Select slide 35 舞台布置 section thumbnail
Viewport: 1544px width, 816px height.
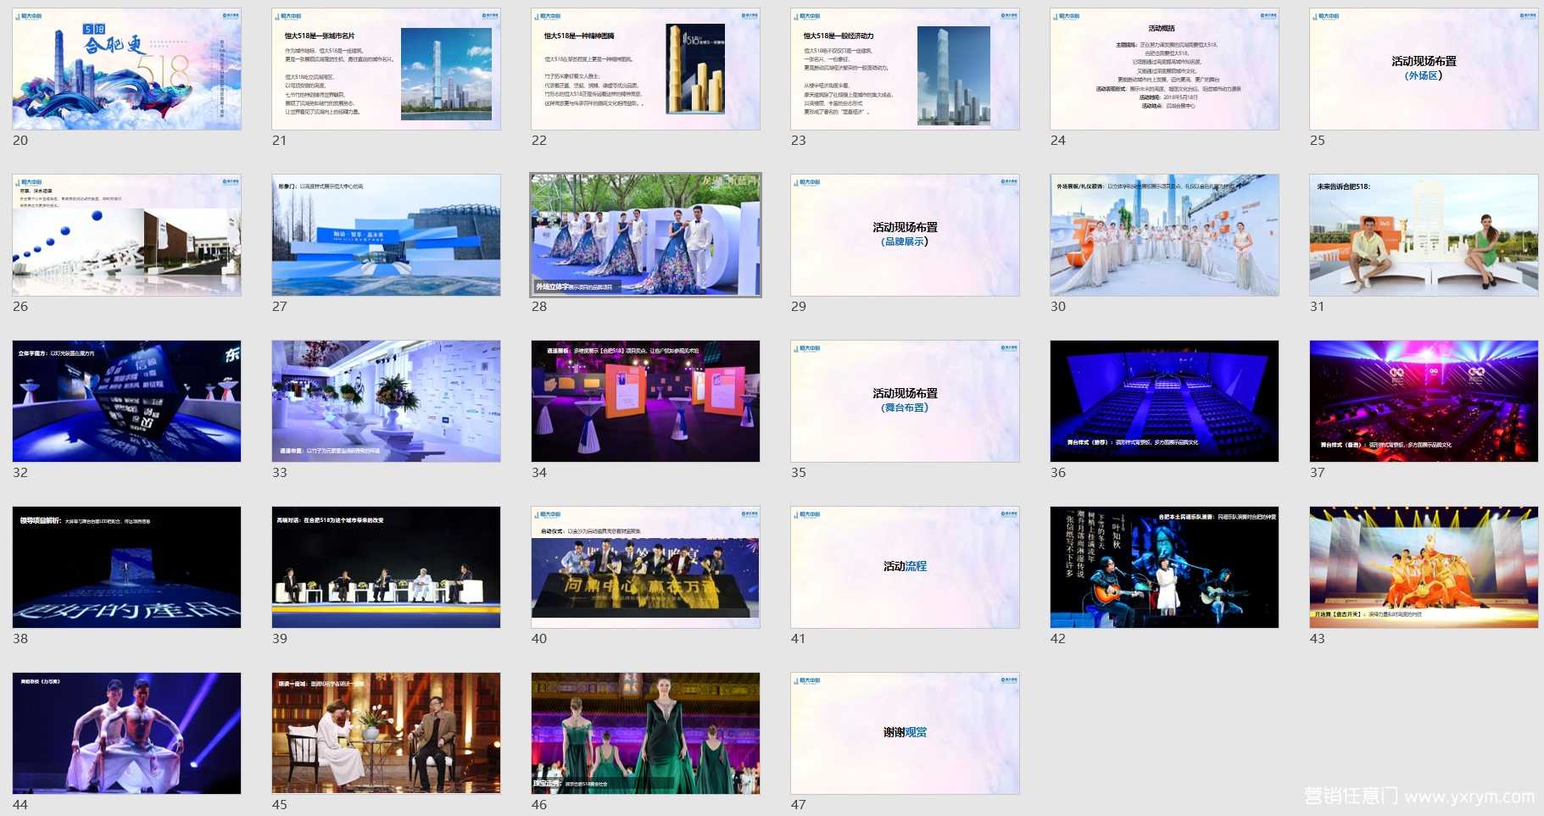point(906,402)
